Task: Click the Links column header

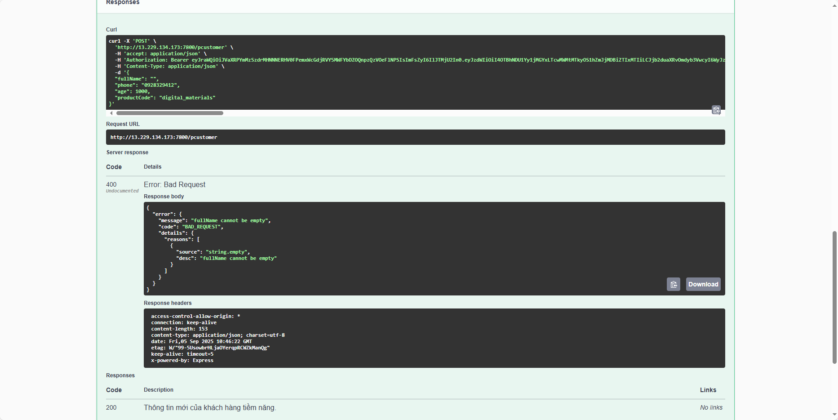Action: (x=708, y=390)
